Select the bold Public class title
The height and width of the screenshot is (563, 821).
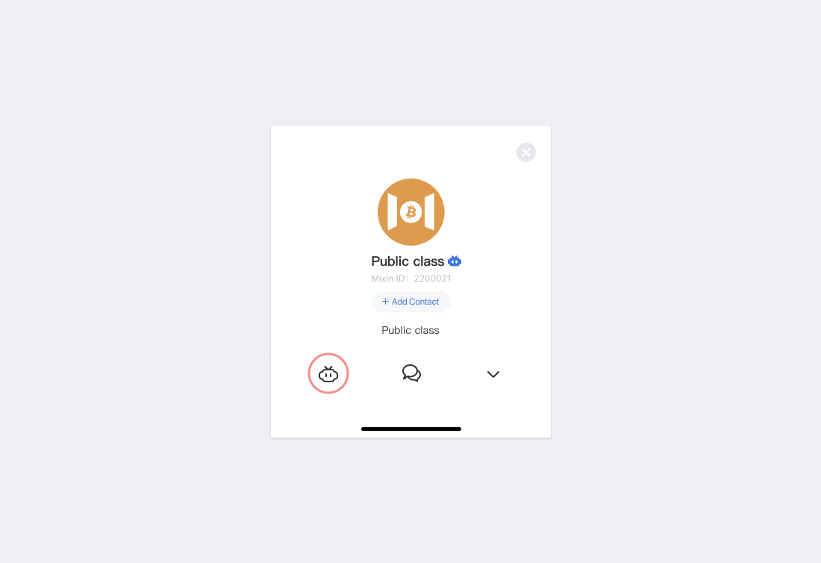[x=408, y=261]
